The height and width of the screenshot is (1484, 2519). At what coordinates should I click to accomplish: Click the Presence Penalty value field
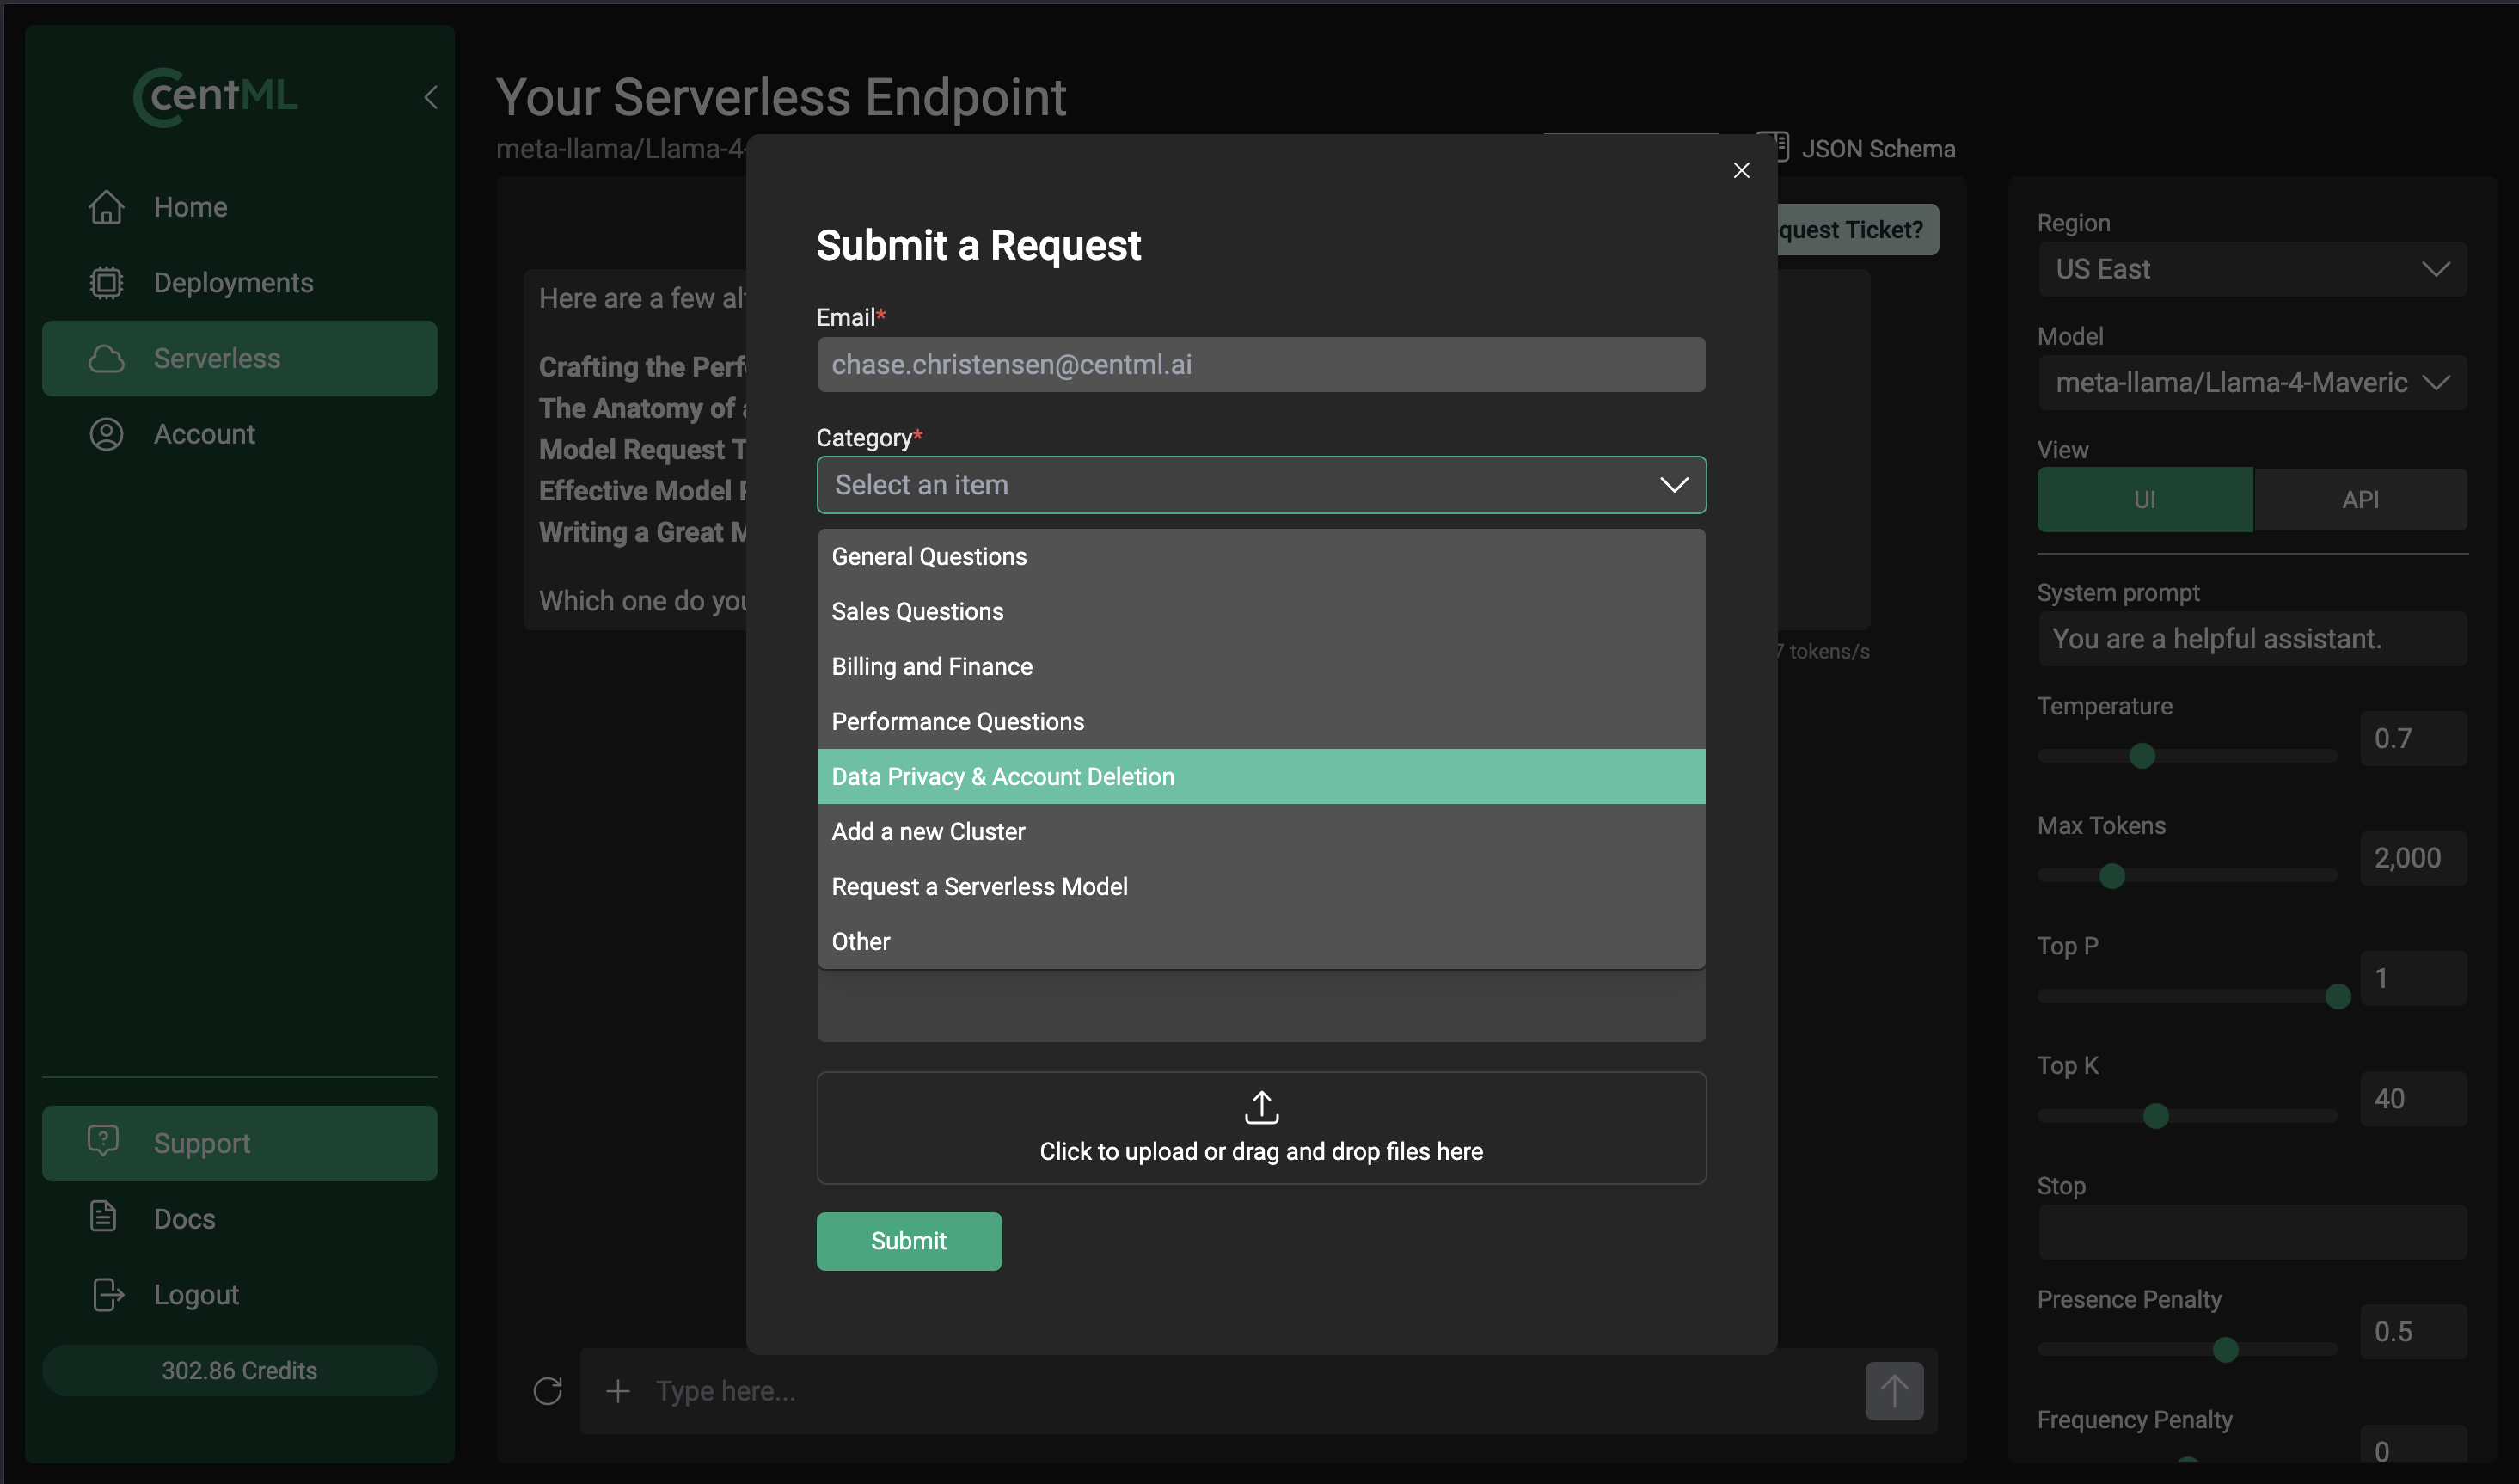point(2413,1332)
